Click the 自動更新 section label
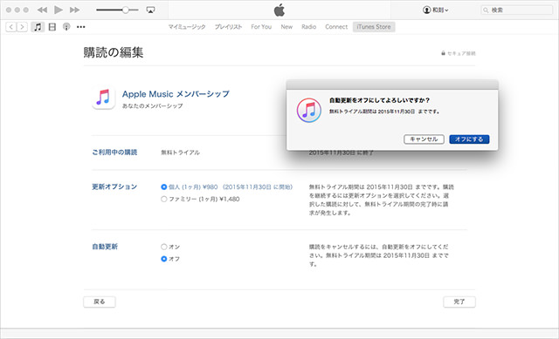Screen dimensions: 559x339 105,247
